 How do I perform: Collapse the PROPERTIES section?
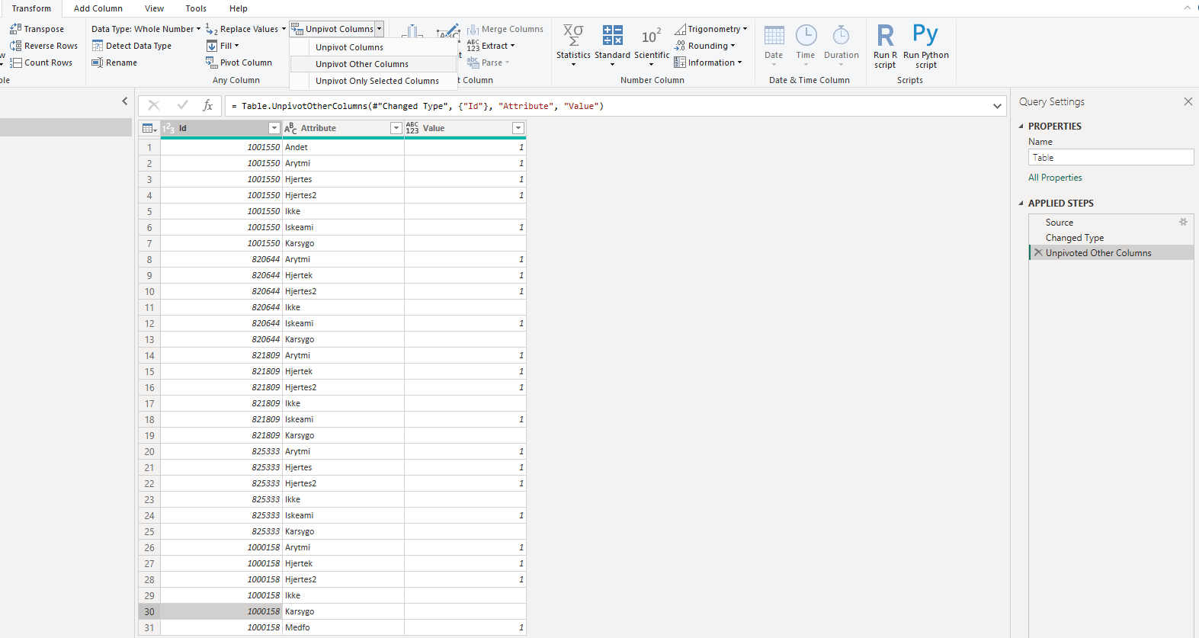[1021, 127]
